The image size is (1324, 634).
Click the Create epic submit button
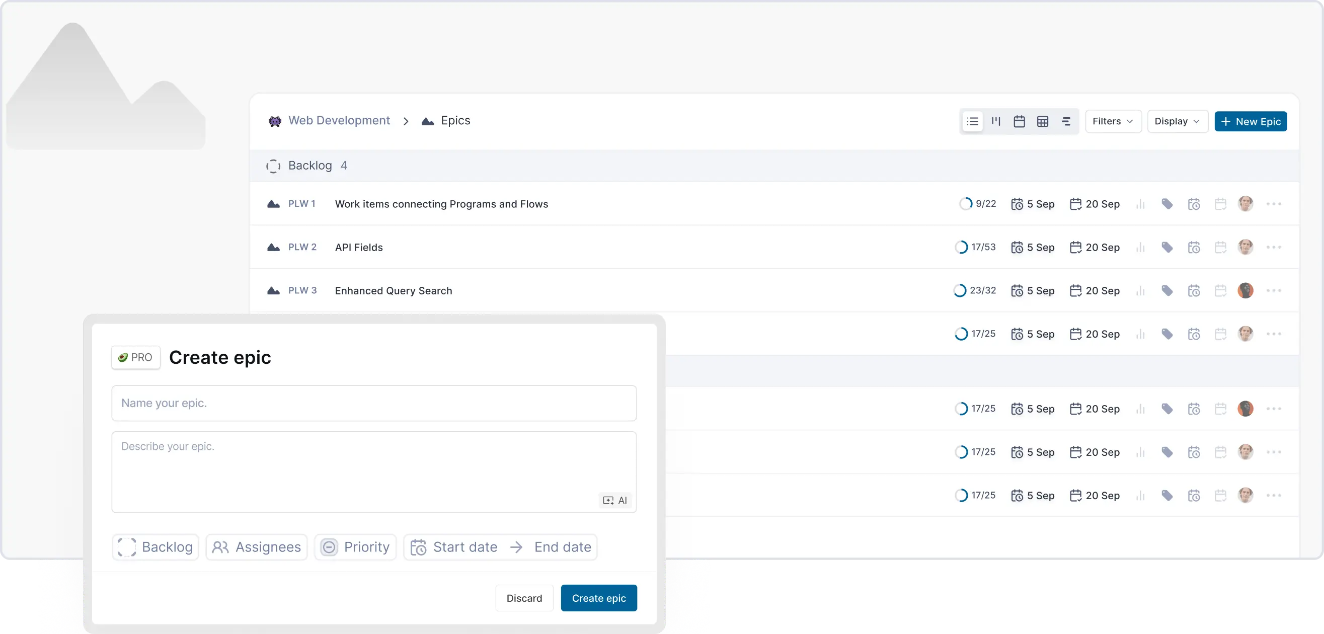tap(599, 598)
